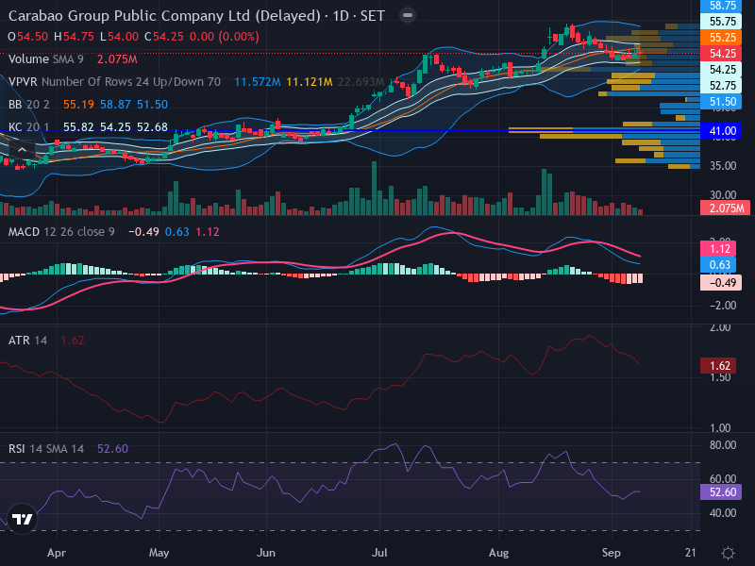The height and width of the screenshot is (566, 755).
Task: Select the Volume SMA 9 indicator legend
Action: [46, 59]
